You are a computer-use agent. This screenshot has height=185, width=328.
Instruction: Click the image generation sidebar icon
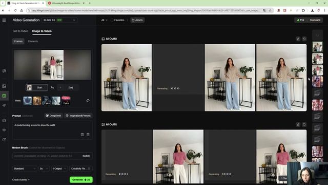pyautogui.click(x=4, y=86)
